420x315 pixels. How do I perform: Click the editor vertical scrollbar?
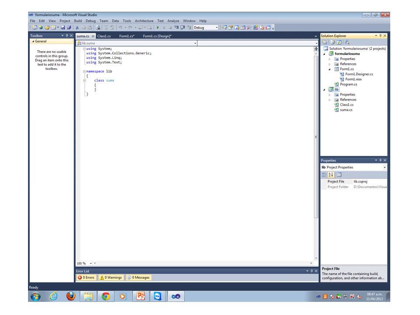[x=316, y=136]
